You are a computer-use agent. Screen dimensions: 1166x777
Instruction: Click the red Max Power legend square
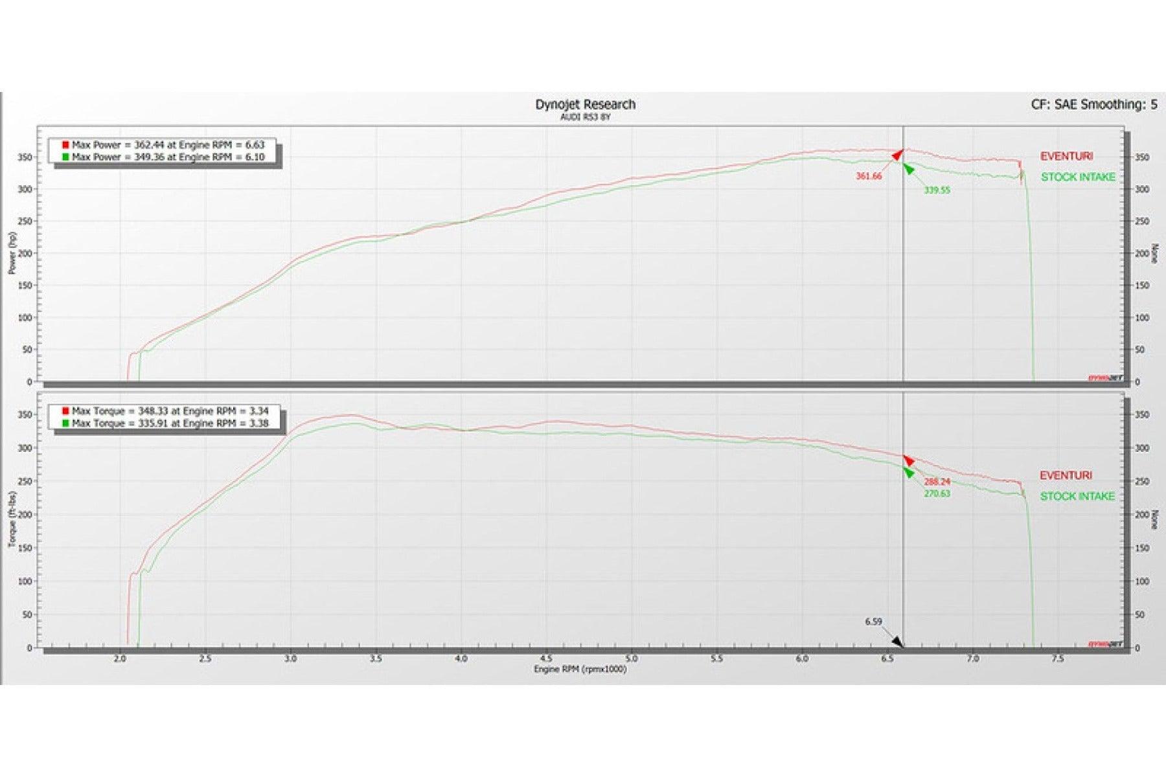coord(65,145)
